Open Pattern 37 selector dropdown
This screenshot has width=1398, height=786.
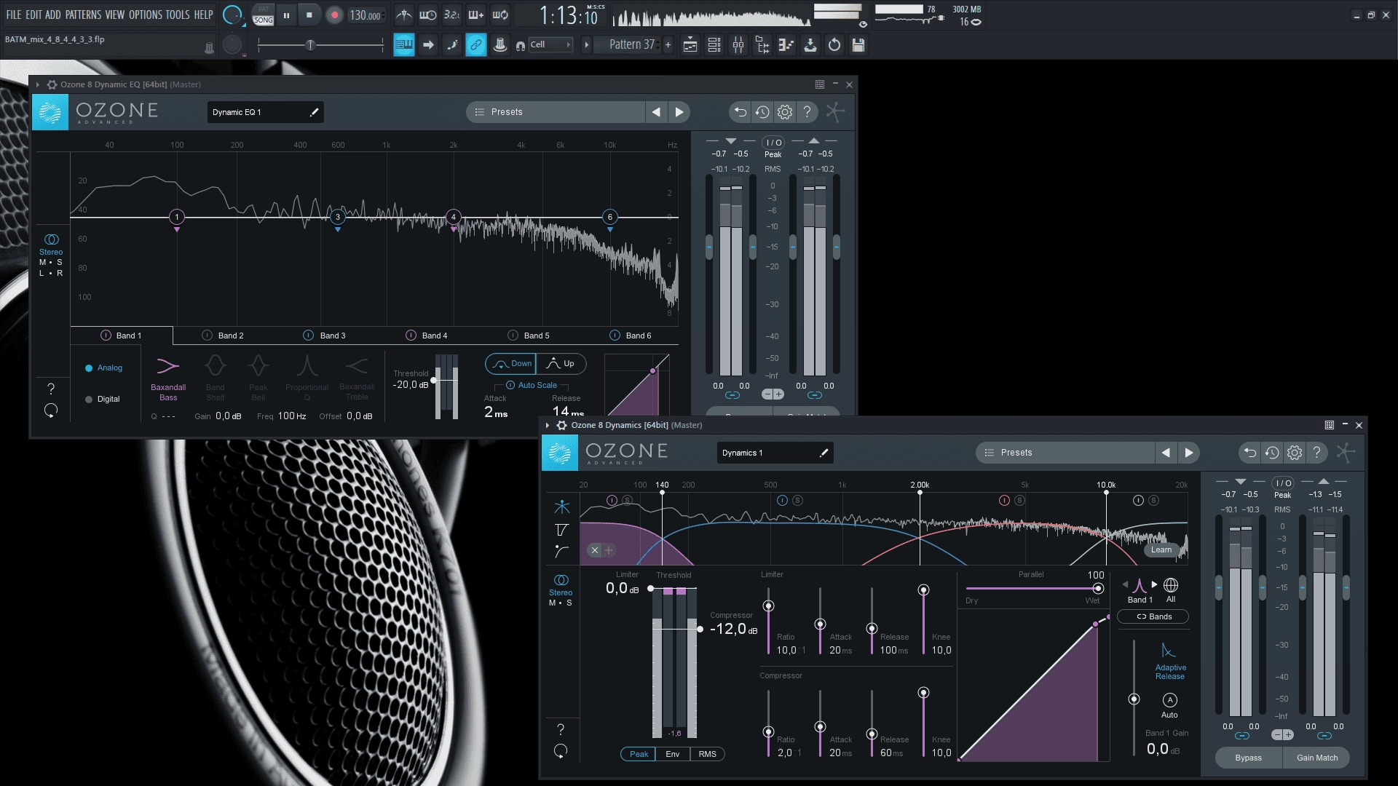(x=631, y=45)
